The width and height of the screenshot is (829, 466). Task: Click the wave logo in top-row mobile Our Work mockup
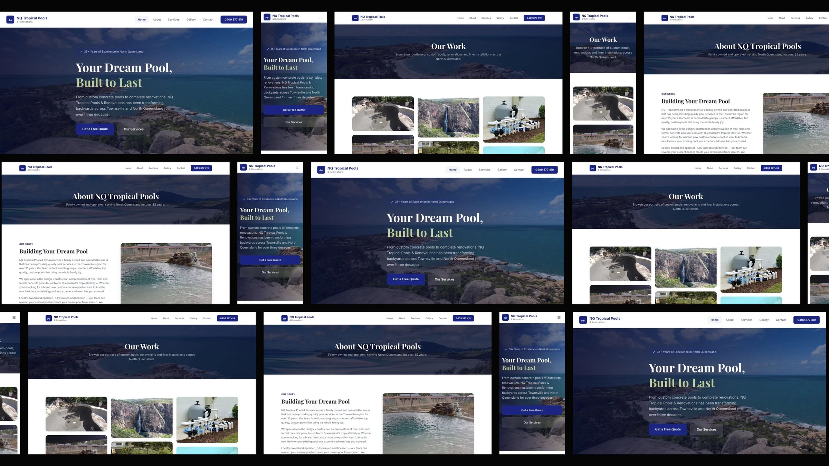click(576, 17)
